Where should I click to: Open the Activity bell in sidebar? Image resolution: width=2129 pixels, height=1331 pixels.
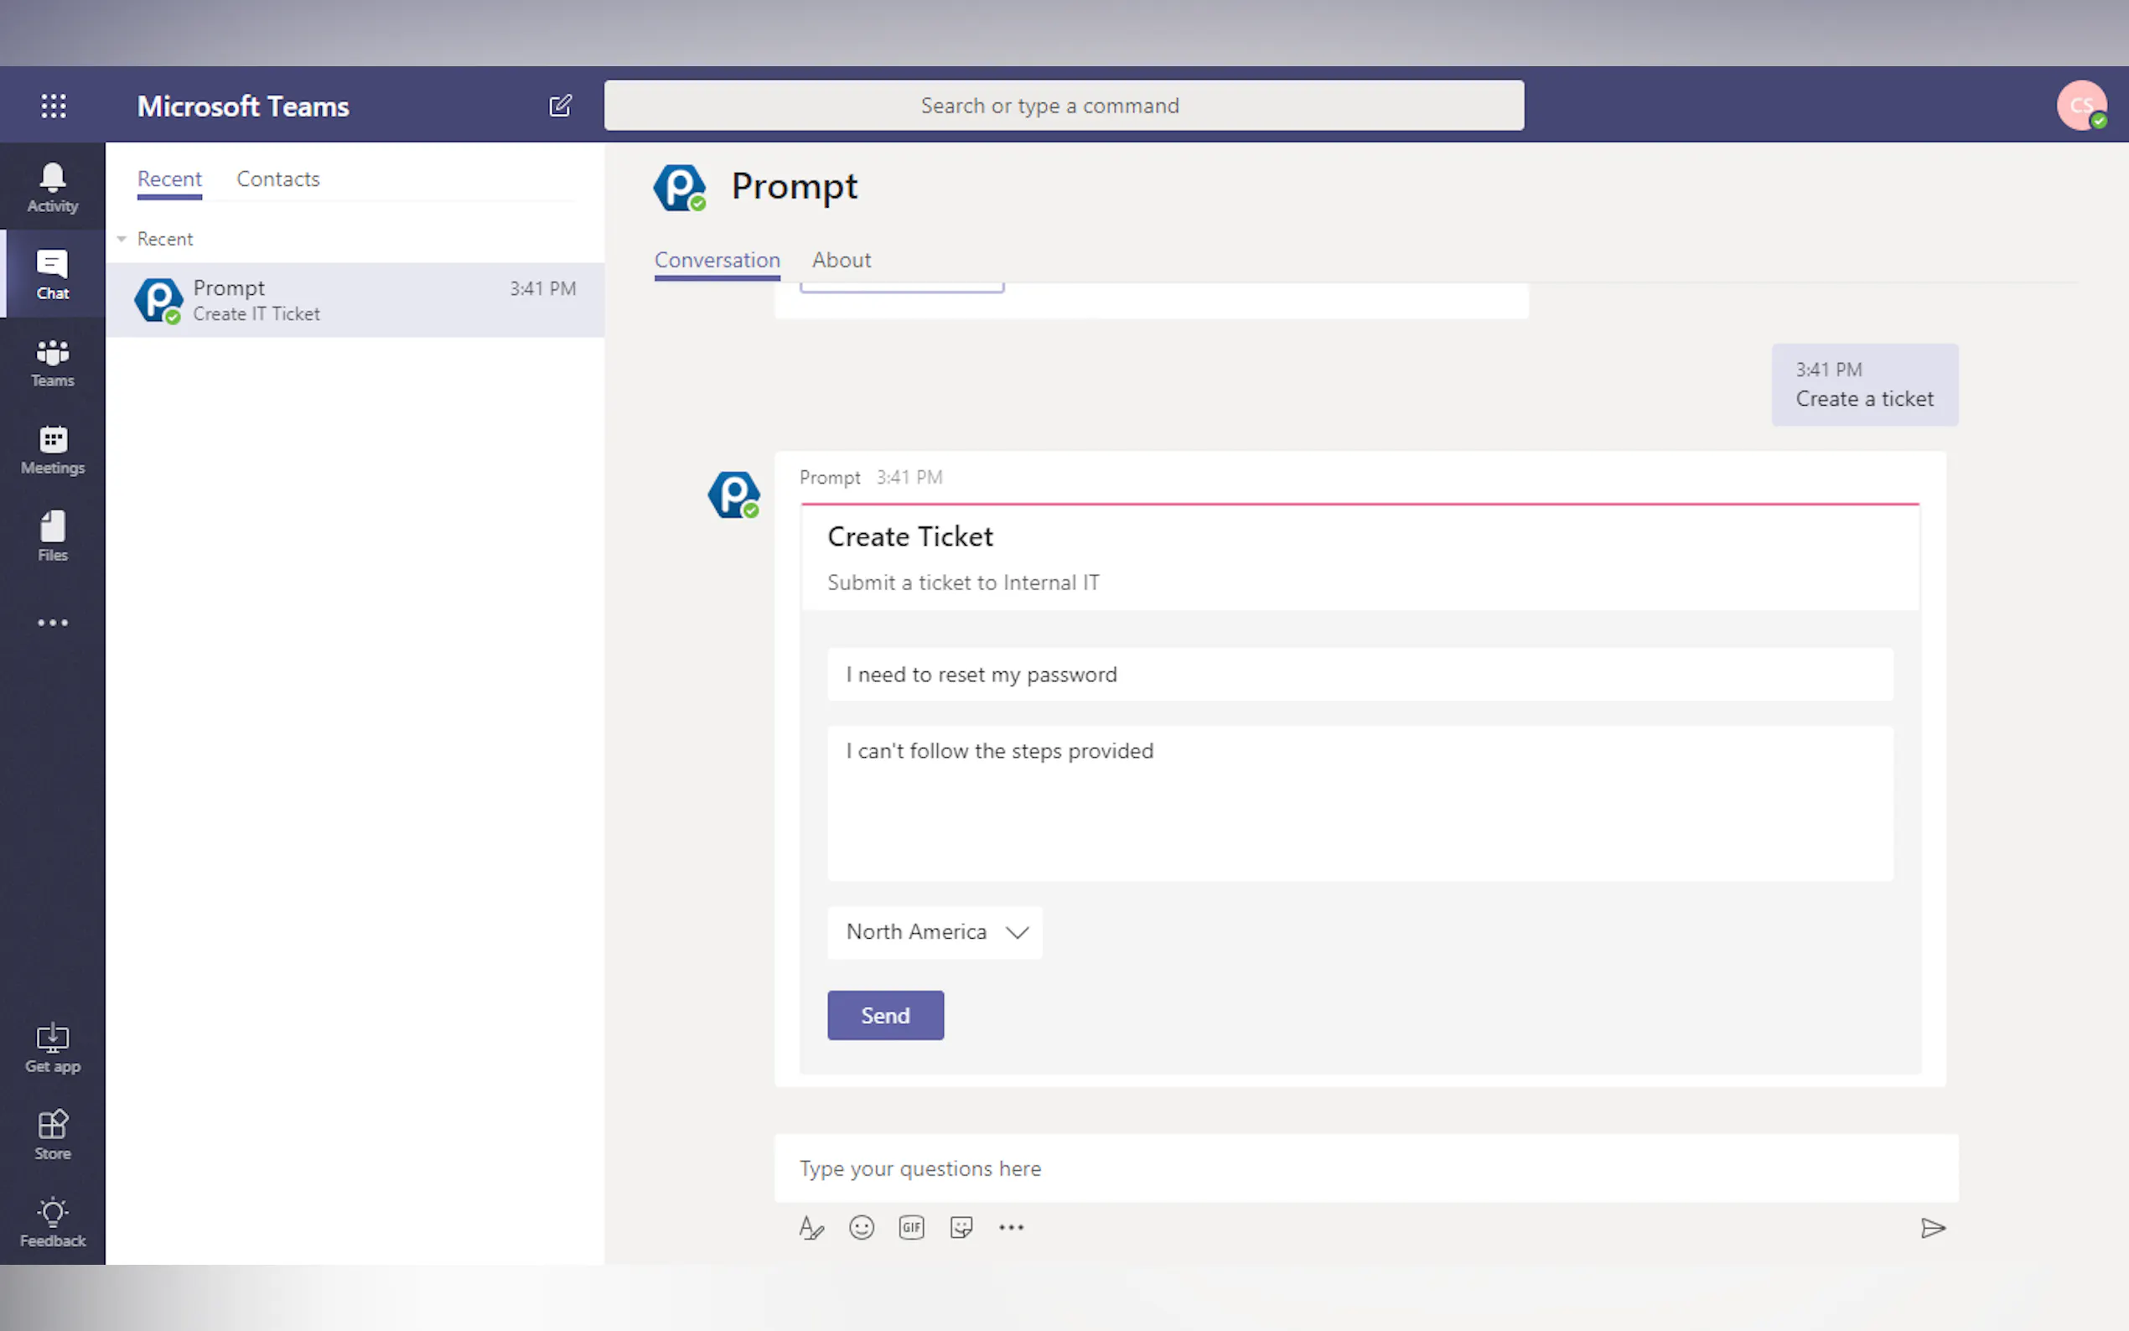[x=53, y=187]
